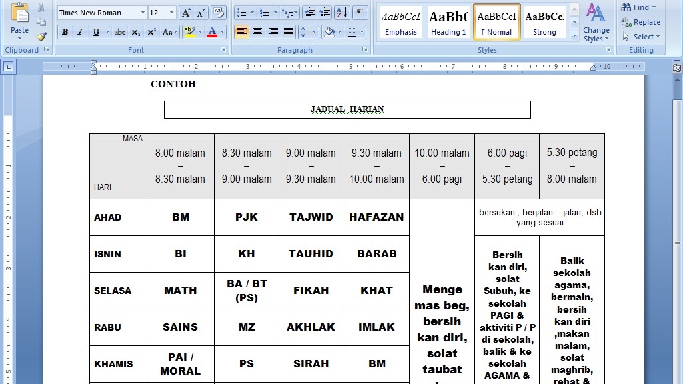The image size is (683, 384).
Task: Open the Font dialog launcher
Action: point(223,49)
